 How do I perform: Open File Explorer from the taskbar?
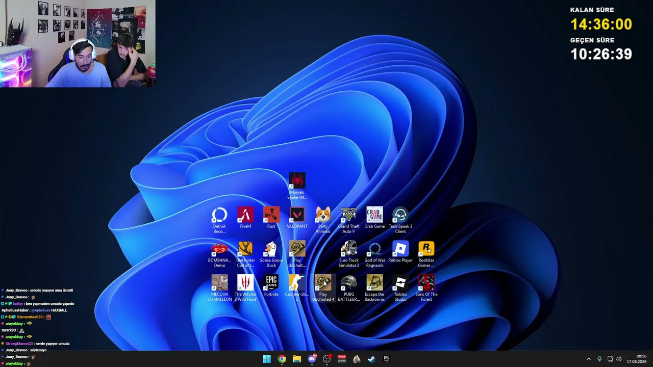pyautogui.click(x=297, y=359)
